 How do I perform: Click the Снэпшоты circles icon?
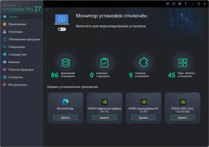tap(5, 77)
